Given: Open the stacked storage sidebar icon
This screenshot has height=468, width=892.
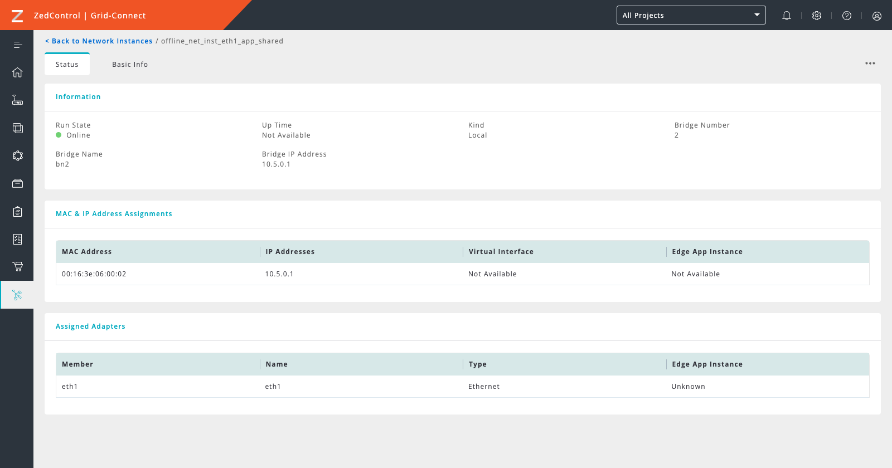Looking at the screenshot, I should tap(18, 183).
